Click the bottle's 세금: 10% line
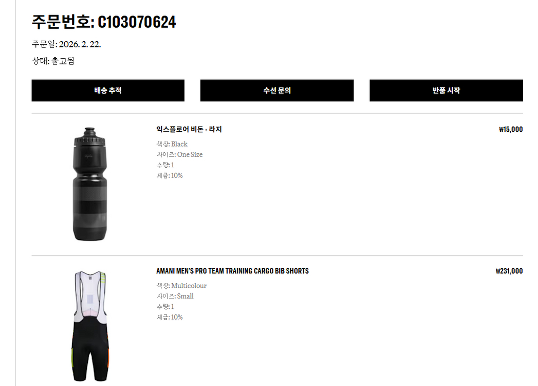The height and width of the screenshot is (386, 538). [170, 176]
